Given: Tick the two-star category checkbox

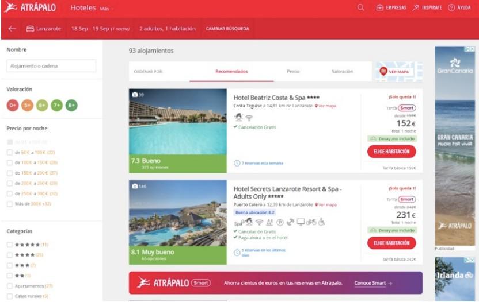Looking at the screenshot, I should [x=10, y=276].
